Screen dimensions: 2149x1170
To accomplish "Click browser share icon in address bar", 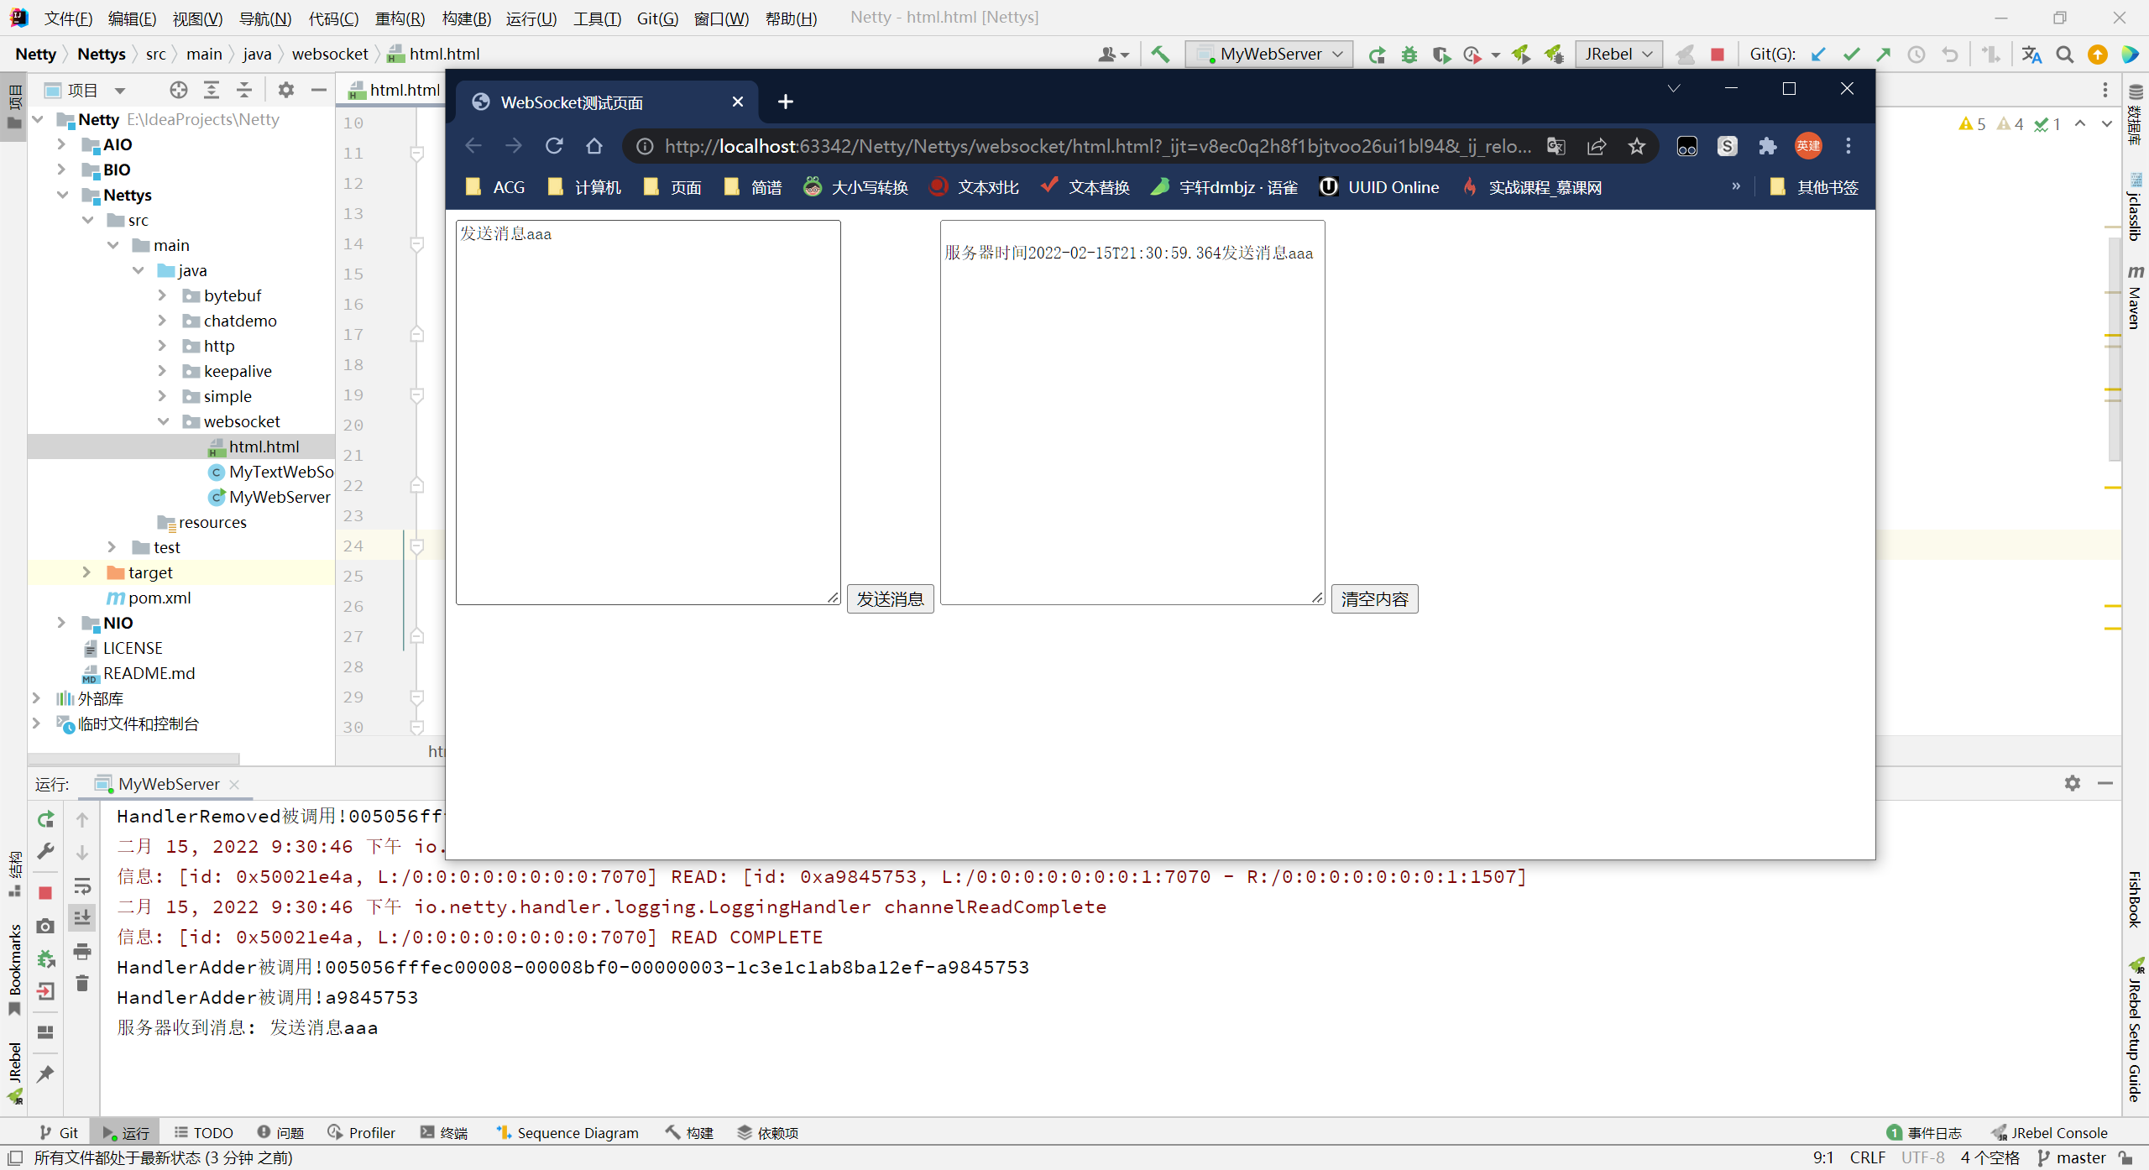I will click(1597, 147).
